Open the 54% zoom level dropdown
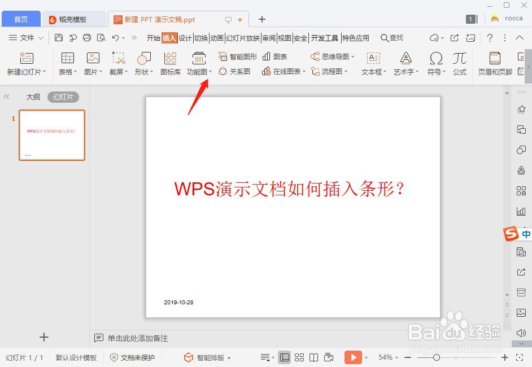The height and width of the screenshot is (367, 532). 388,357
